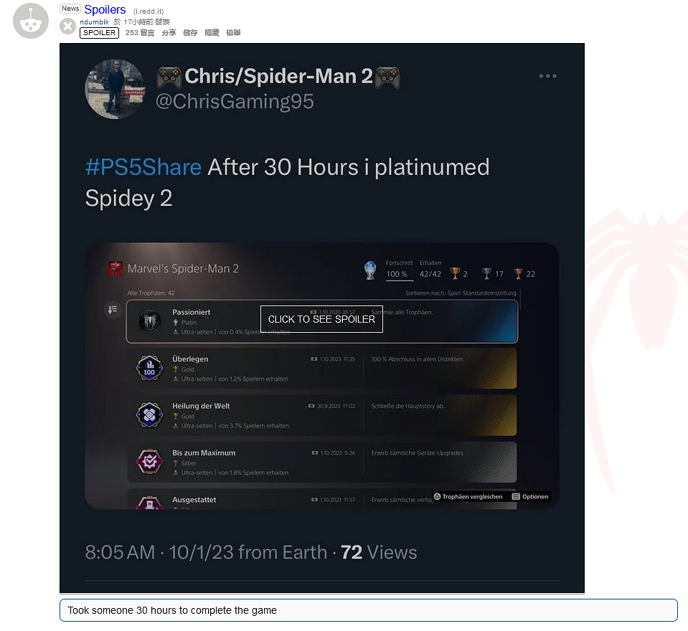Open the three-dot menu on the tweet

click(x=547, y=76)
